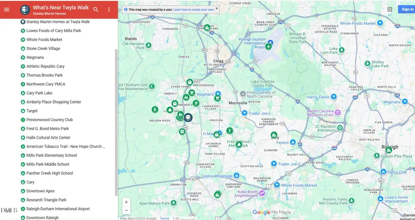
Task: Open the Google apps grid
Action: (x=390, y=9)
